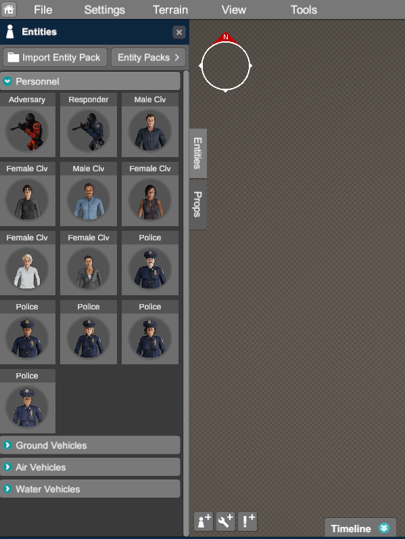Choose the Female Civ wearing black long-sleeve top

(27, 194)
